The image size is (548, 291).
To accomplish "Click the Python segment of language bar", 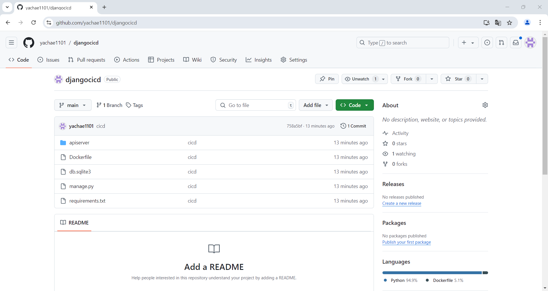I will 432,273.
